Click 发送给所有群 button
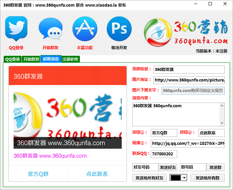 tap(207, 178)
